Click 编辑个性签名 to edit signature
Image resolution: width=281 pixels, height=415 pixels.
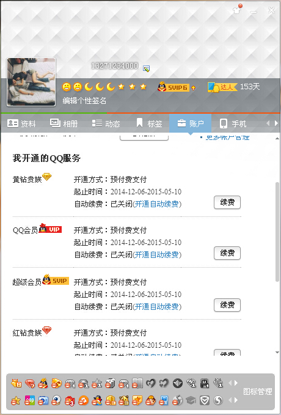(x=84, y=101)
